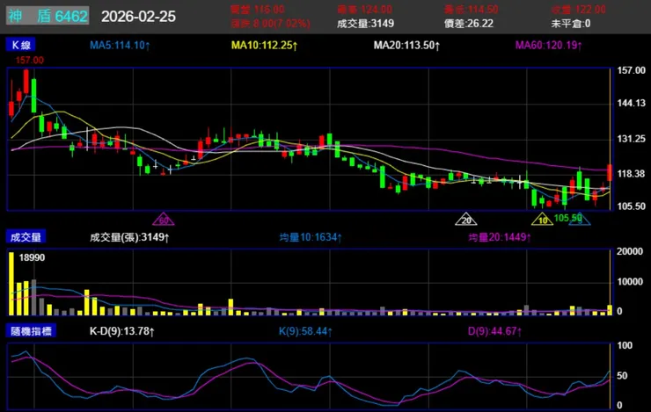Image resolution: width=651 pixels, height=412 pixels.
Task: Click the date 2026-02-25
Action: (x=138, y=17)
